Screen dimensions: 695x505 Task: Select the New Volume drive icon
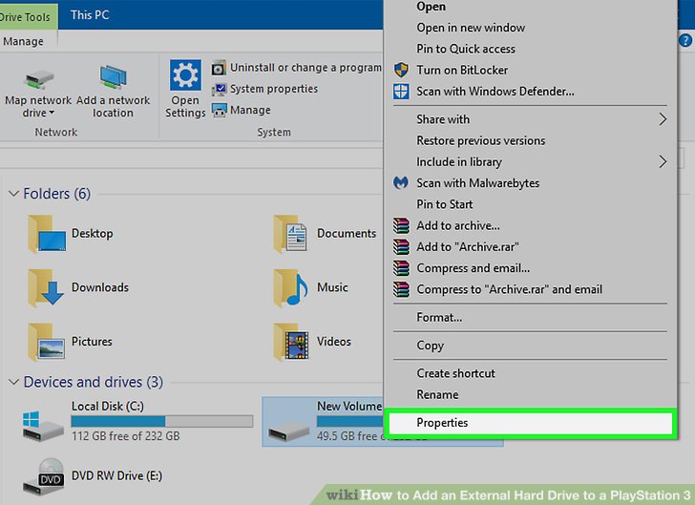pos(288,431)
